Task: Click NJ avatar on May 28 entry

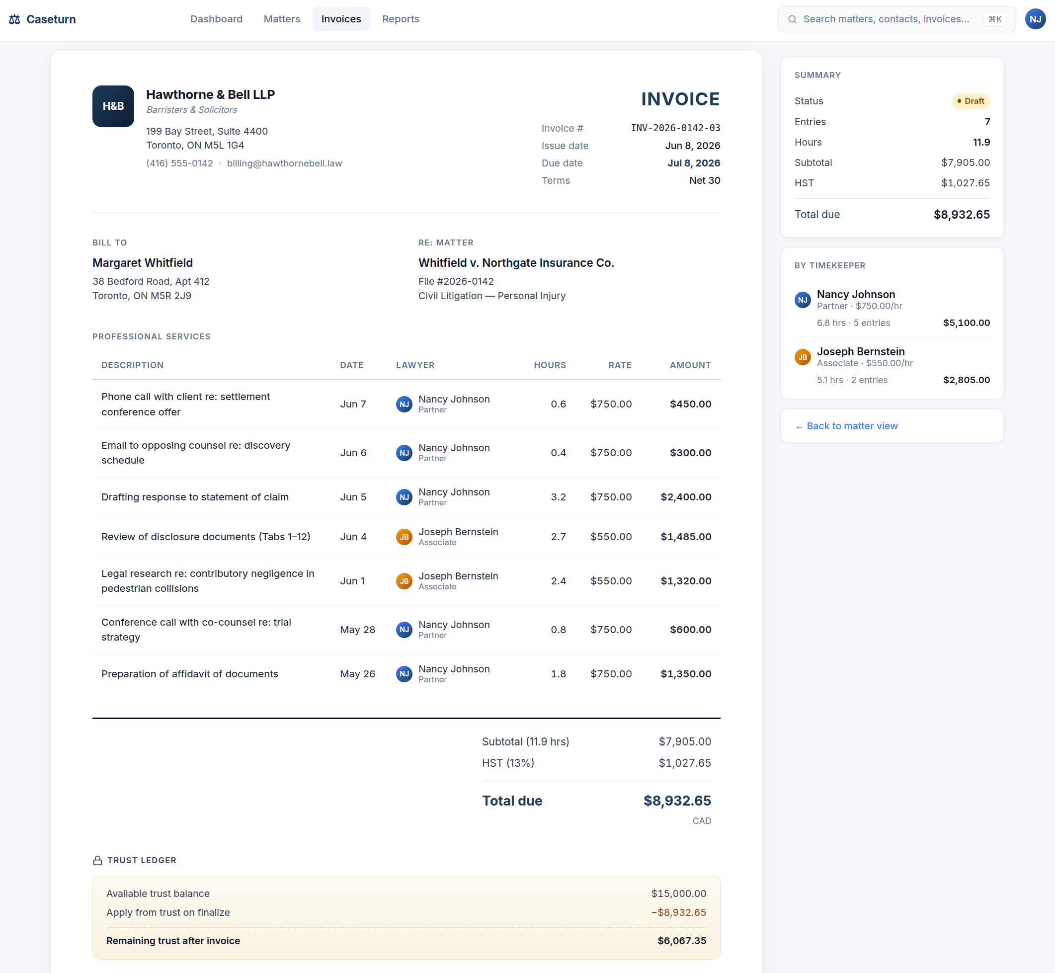Action: point(404,630)
